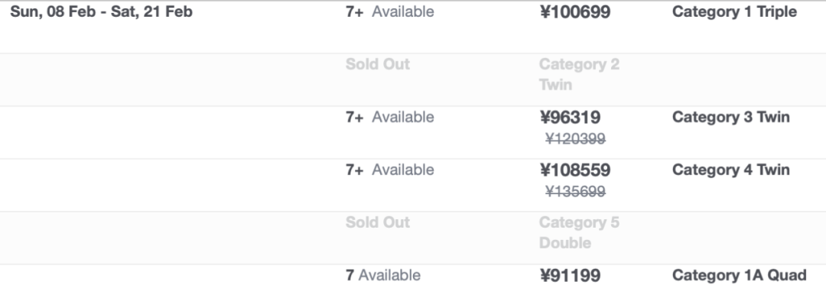Click Sold Out in Category 2 Twin row

click(378, 64)
